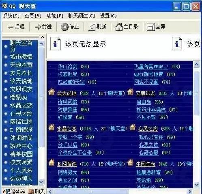This screenshot has width=202, height=194.
Task: Select 游戏中心 in the sidebar list
Action: [x=21, y=146]
